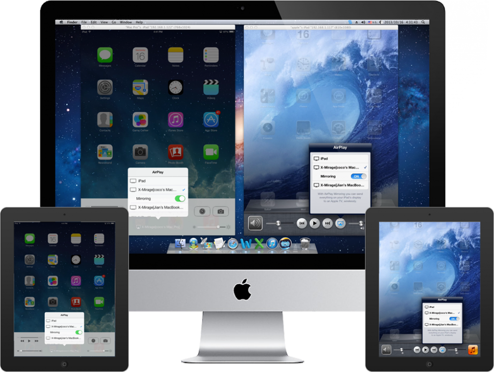This screenshot has height=372, width=494.
Task: Open Clock app in iMac's left mirrored window
Action: click(x=176, y=87)
